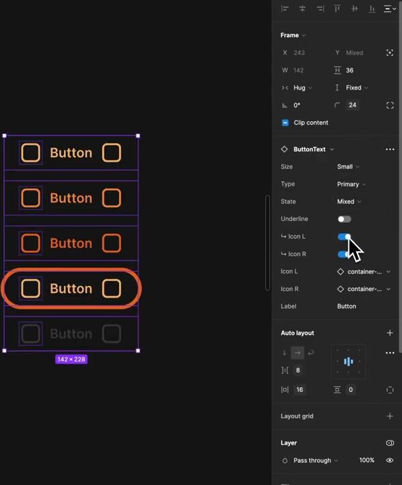Click the align top icon
The height and width of the screenshot is (485, 402).
point(337,9)
